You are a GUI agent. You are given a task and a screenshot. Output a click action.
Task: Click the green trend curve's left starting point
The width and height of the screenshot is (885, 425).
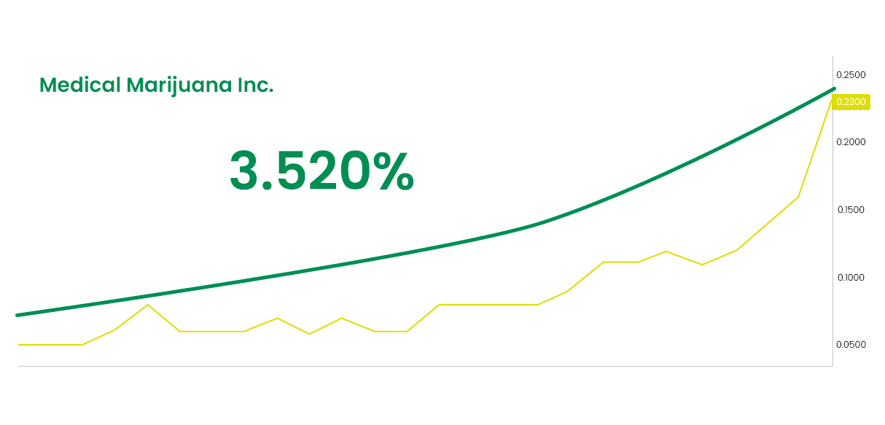17,315
